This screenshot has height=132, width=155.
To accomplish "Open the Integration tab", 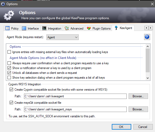I will (x=52, y=29).
